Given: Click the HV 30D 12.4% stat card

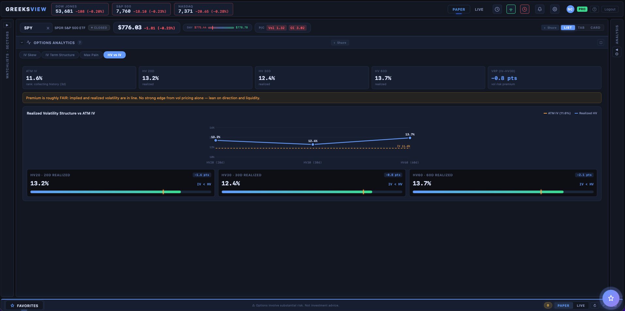Looking at the screenshot, I should pos(312,78).
